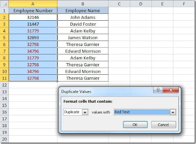Select row 7 header
Image resolution: width=196 pixels, height=144 pixels.
coord(4,51)
